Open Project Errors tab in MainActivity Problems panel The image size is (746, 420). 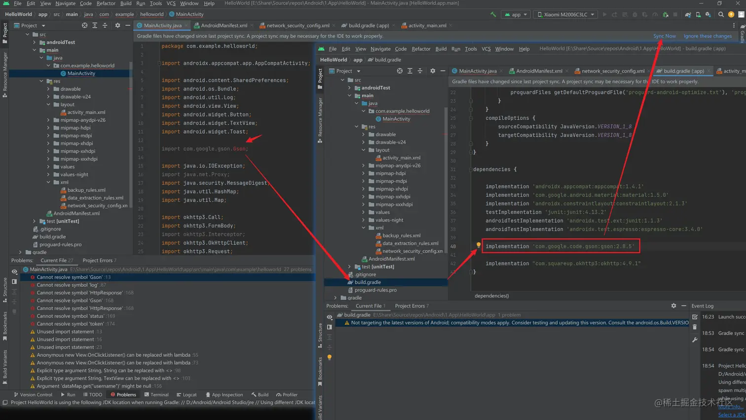click(x=99, y=260)
